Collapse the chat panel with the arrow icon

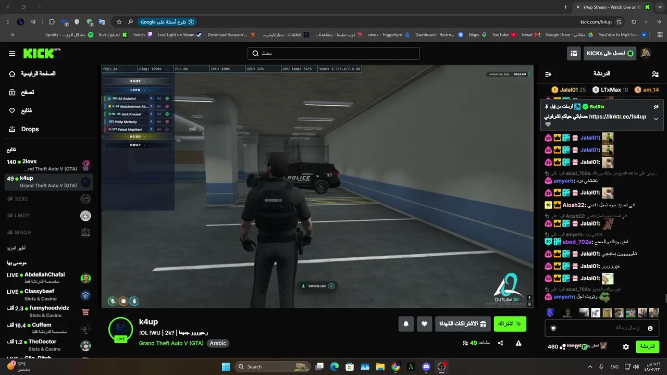(548, 74)
